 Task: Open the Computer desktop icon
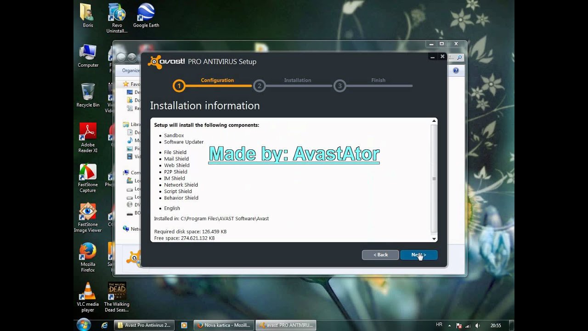[88, 55]
